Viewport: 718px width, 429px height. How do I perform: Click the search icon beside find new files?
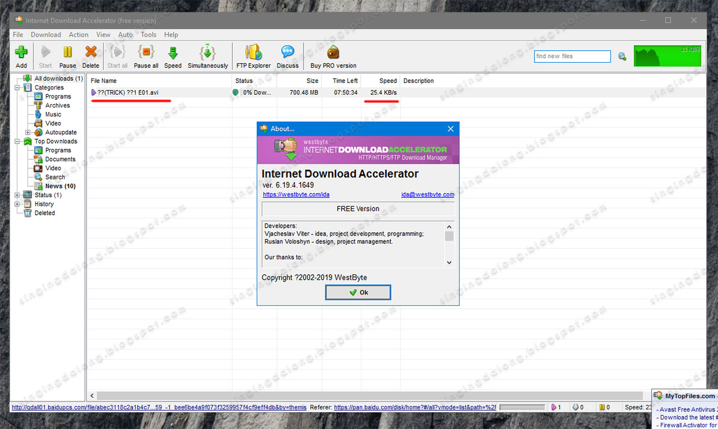[622, 56]
